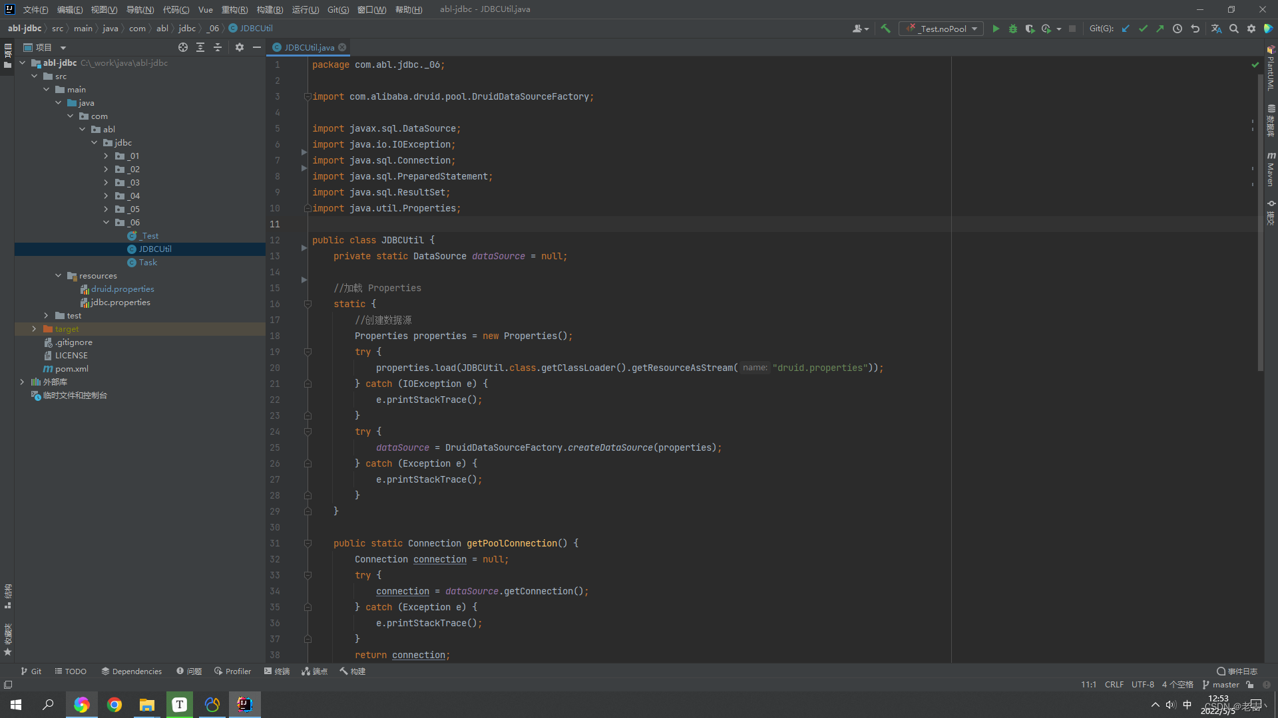Screen dimensions: 1278x718
Task: Open the Vue menu
Action: click(206, 9)
